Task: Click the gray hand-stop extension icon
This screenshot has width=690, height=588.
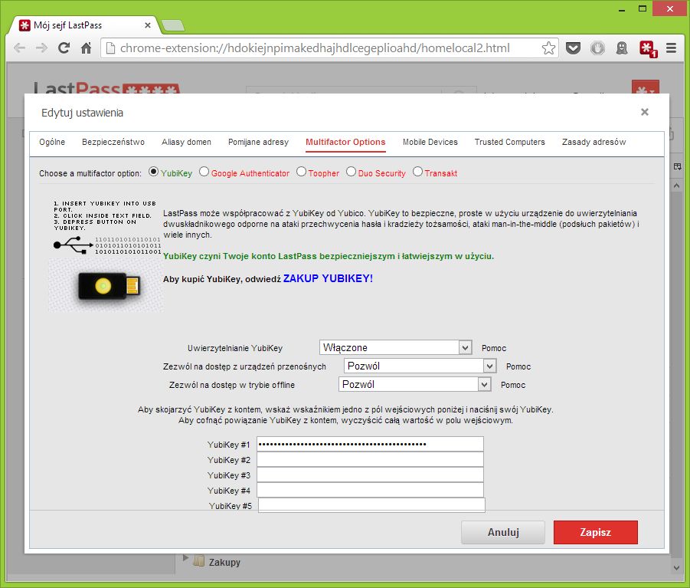Action: point(597,48)
